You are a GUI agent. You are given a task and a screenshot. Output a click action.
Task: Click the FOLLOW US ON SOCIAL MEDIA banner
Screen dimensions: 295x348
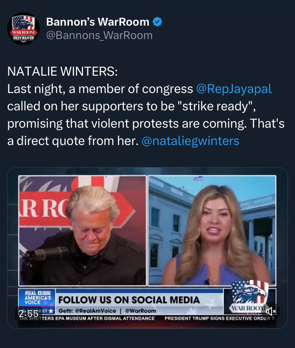pyautogui.click(x=129, y=300)
